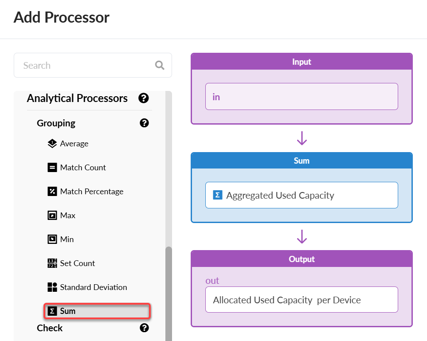Open help for Check section
427x341 pixels.
[x=144, y=328]
